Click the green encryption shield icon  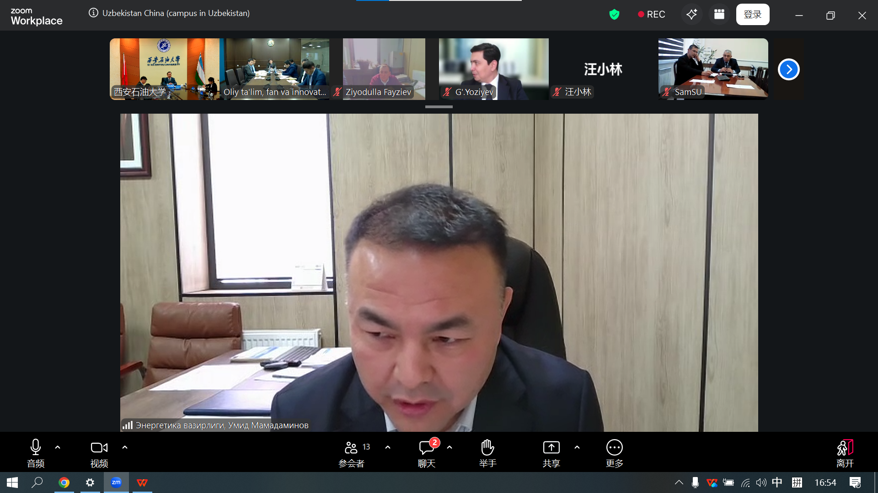[x=614, y=15]
